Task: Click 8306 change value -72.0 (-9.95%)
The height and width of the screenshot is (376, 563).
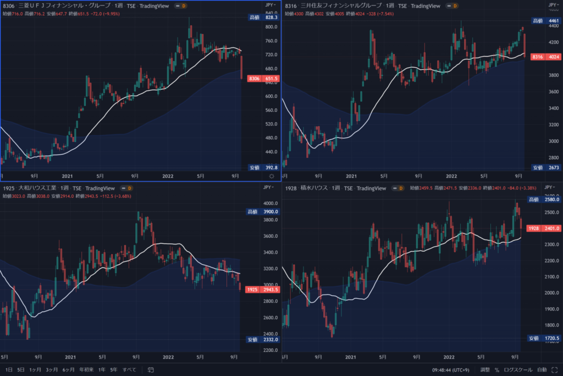Action: coord(105,14)
